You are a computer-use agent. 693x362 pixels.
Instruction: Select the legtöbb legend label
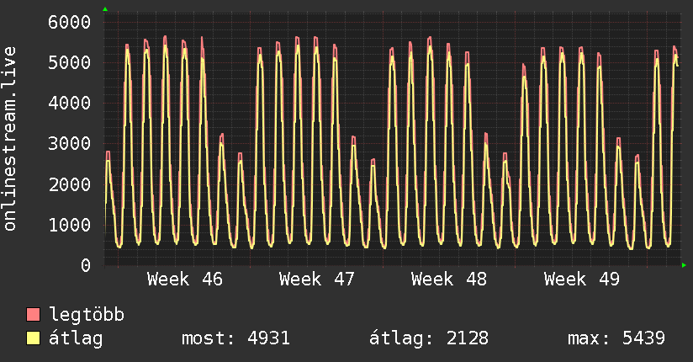(x=87, y=315)
